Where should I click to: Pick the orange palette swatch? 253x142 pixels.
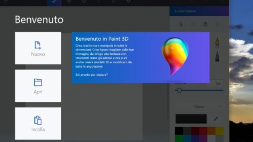pyautogui.click(x=211, y=131)
